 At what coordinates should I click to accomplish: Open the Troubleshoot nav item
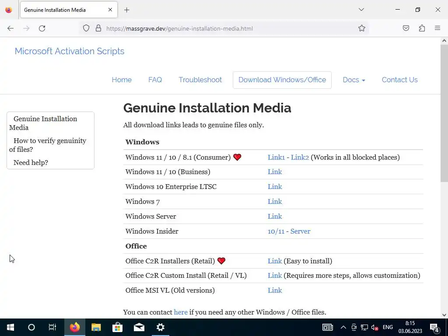[200, 80]
